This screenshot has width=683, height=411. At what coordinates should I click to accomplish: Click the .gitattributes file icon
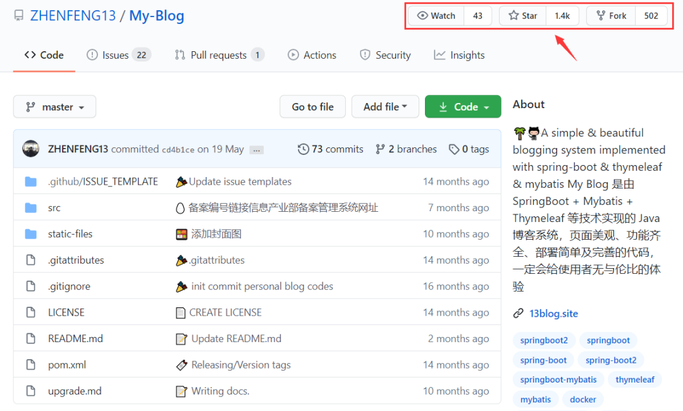pyautogui.click(x=30, y=260)
